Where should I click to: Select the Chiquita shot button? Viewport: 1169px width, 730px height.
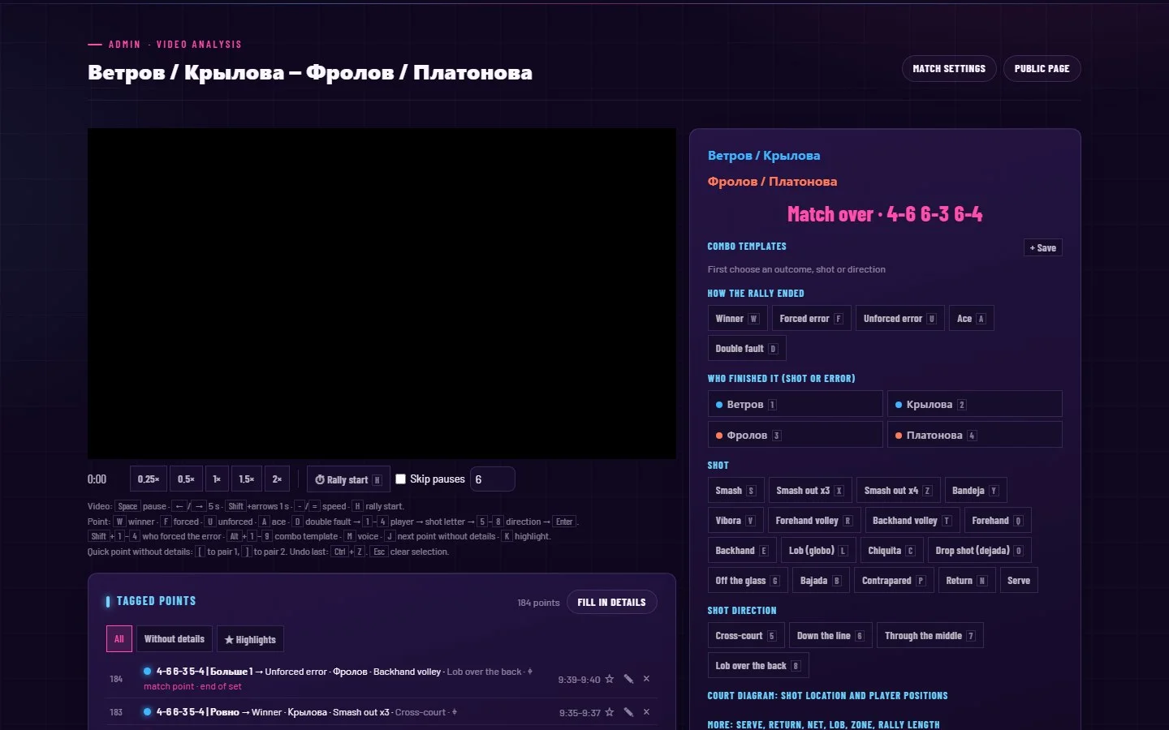(x=891, y=551)
